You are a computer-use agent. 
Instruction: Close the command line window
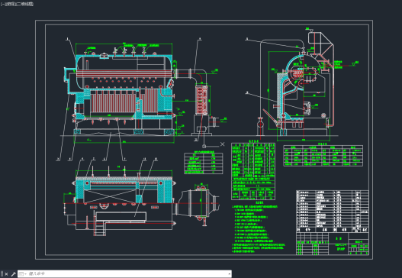pyautogui.click(x=6, y=274)
